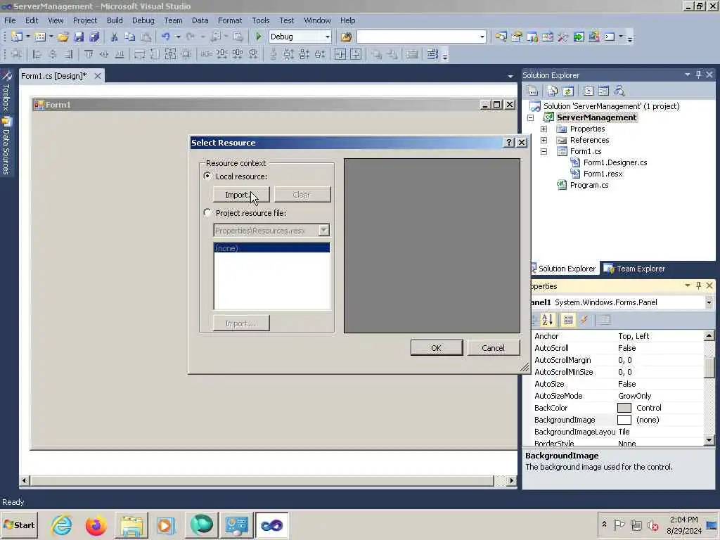Click the BackColor Control color swatch
Viewport: 720px width, 540px height.
point(624,408)
